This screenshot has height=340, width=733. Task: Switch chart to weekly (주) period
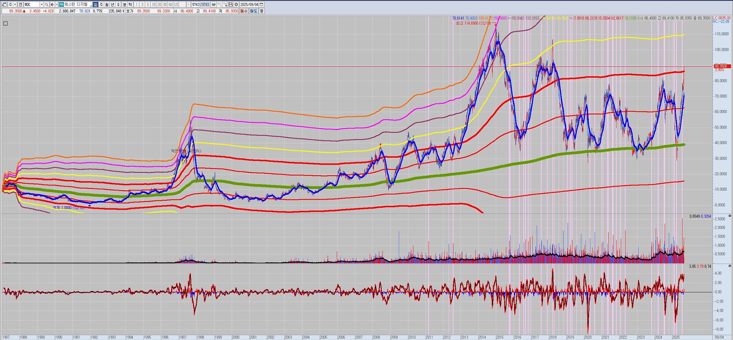point(101,5)
